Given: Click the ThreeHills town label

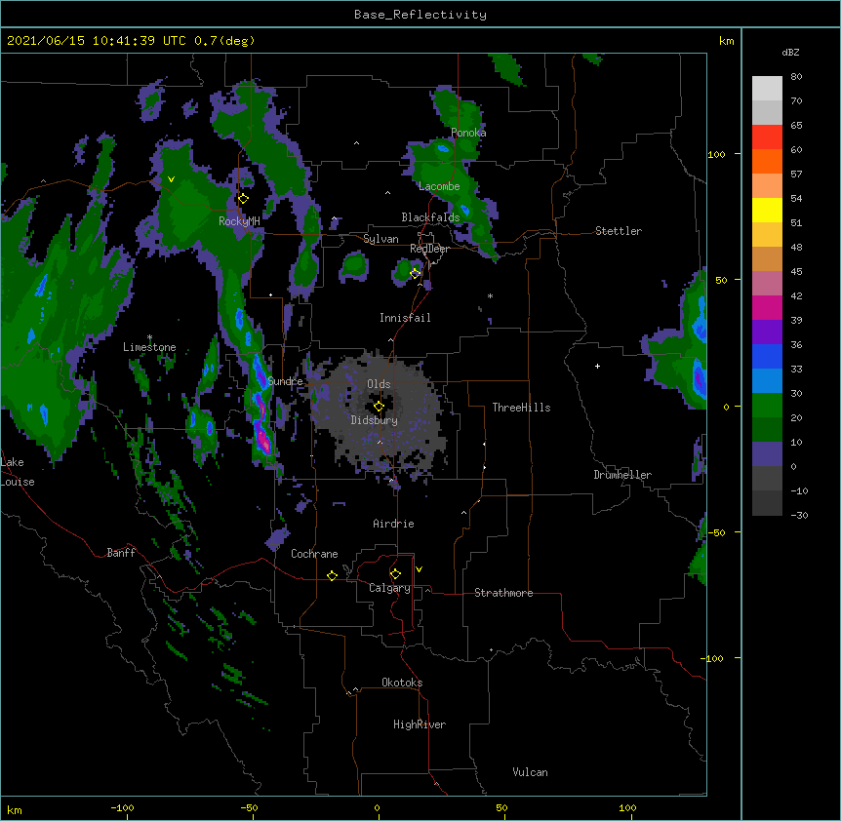Looking at the screenshot, I should tap(521, 408).
